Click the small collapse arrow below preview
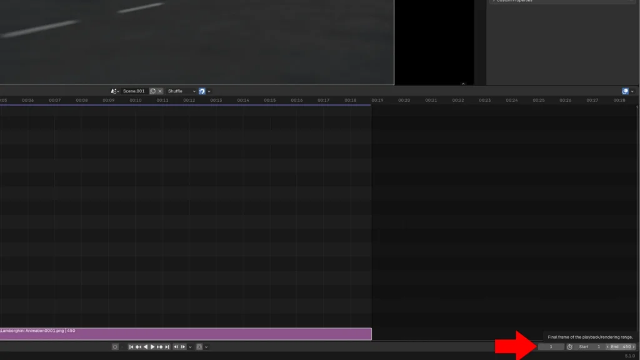Screen dimensions: 640x360 [x=463, y=84]
